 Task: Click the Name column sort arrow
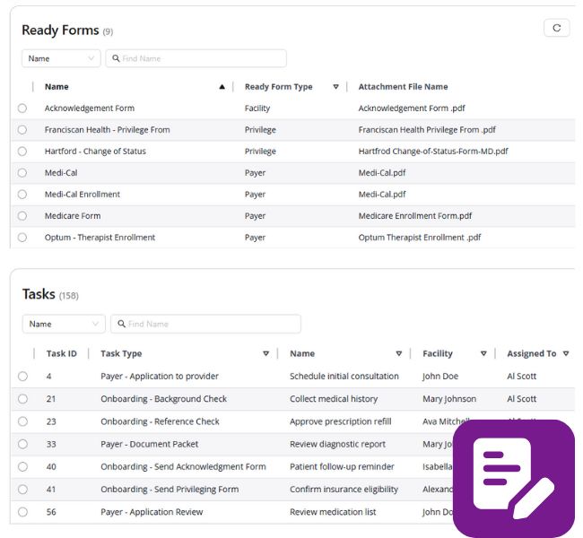222,87
